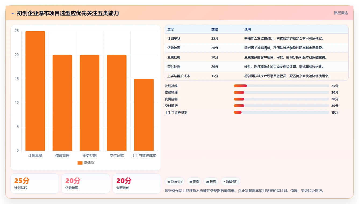Click the description starting 变更越多的客户项目
359x204 pixels.
point(285,57)
